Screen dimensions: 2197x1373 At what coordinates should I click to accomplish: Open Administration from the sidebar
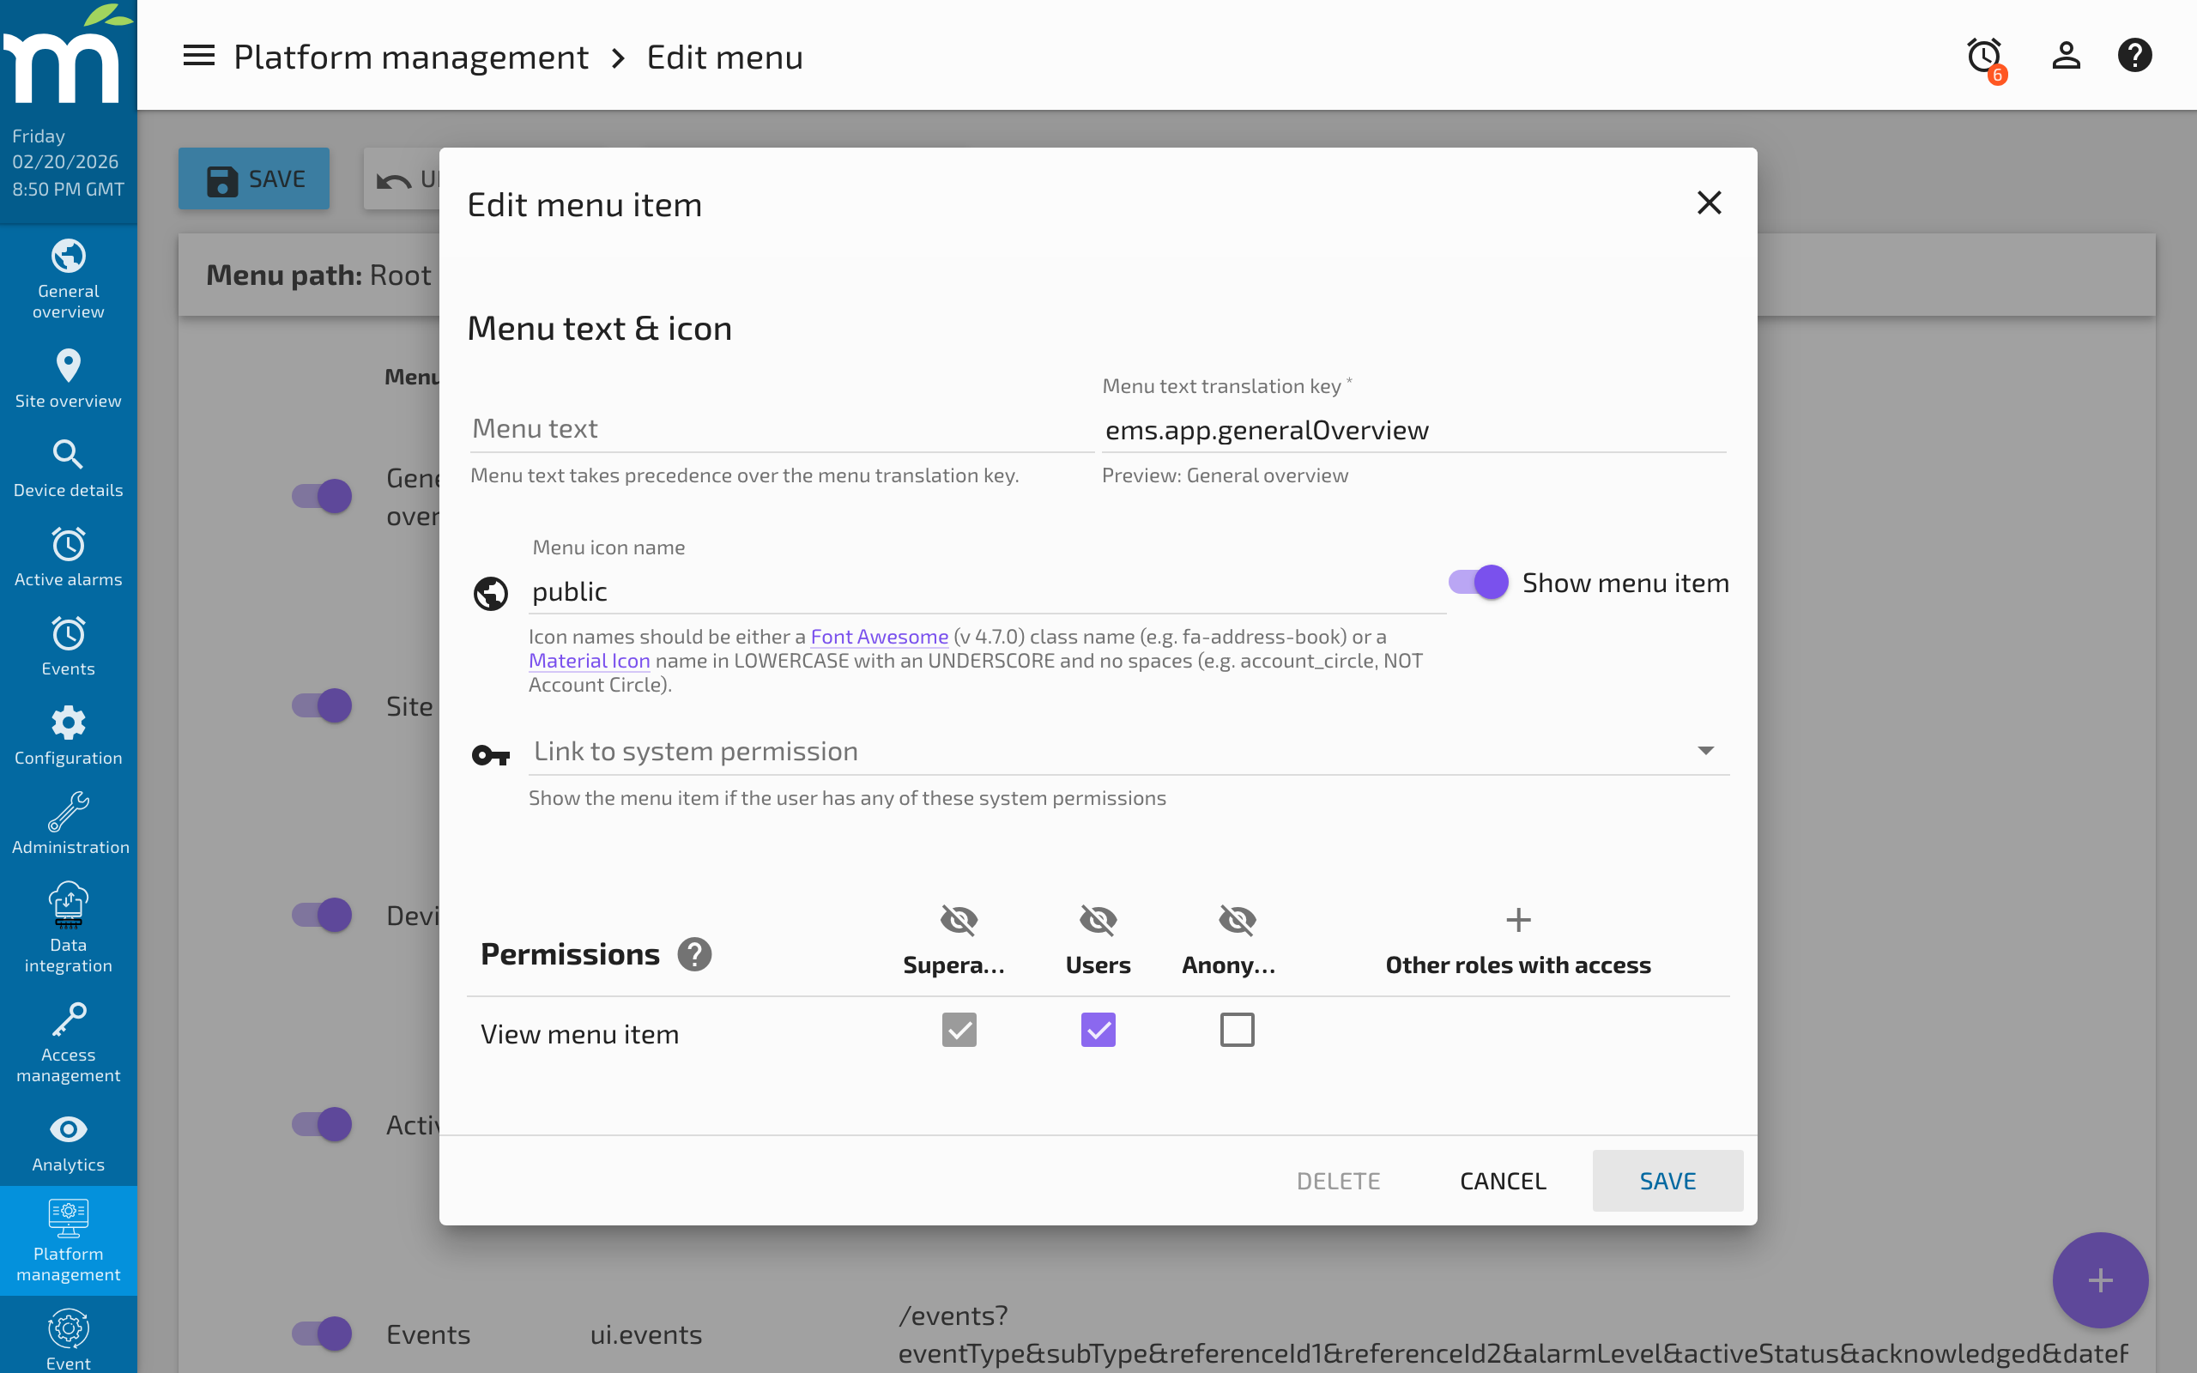click(x=69, y=820)
